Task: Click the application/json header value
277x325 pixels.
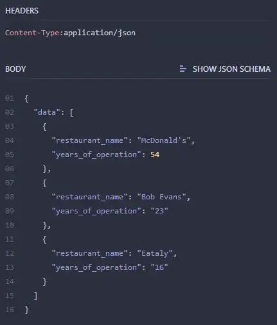Action: (100, 33)
